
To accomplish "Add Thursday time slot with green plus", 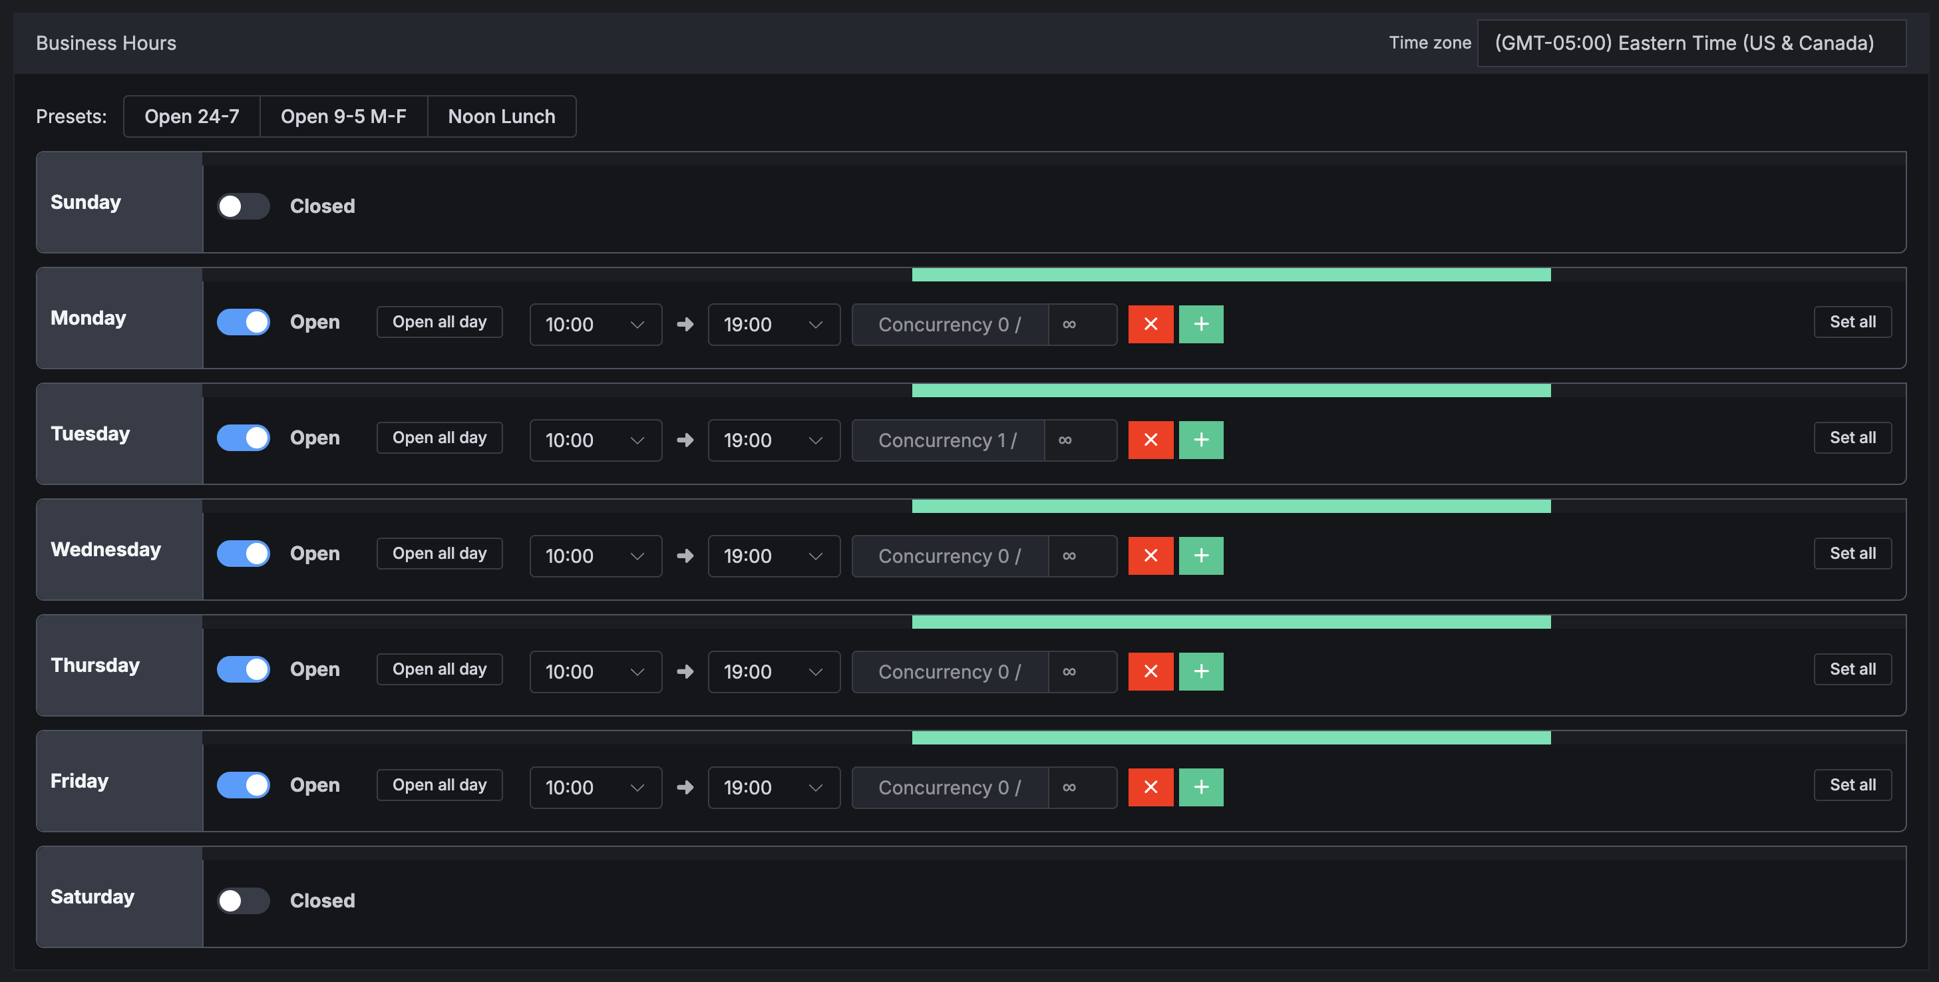I will point(1200,672).
